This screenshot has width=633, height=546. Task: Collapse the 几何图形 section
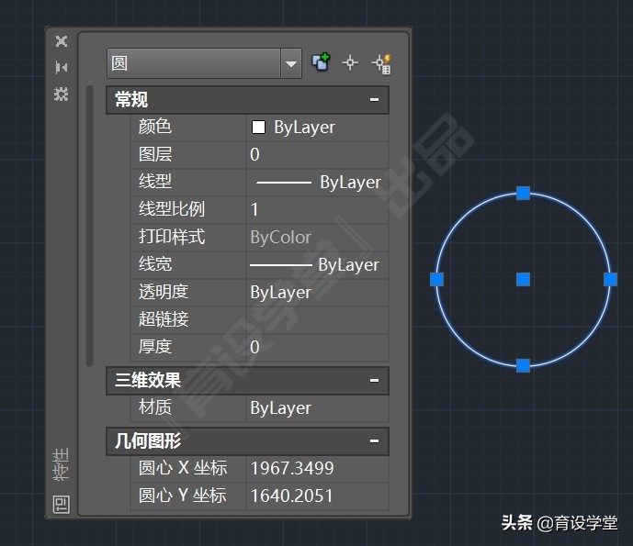(x=374, y=440)
